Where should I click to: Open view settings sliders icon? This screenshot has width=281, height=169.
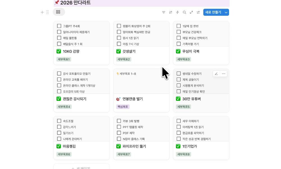pos(198,12)
